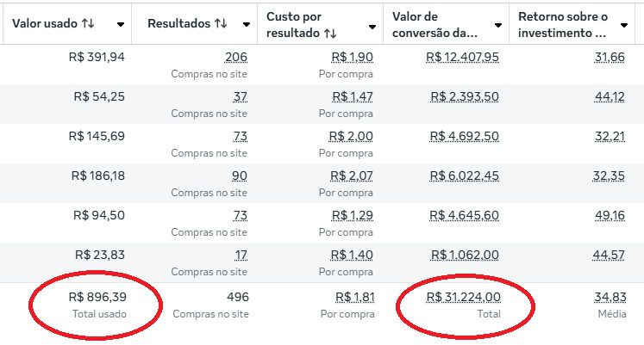Screen dimensions: 644x345
Task: Click the 49,16 return on investment value
Action: [609, 215]
